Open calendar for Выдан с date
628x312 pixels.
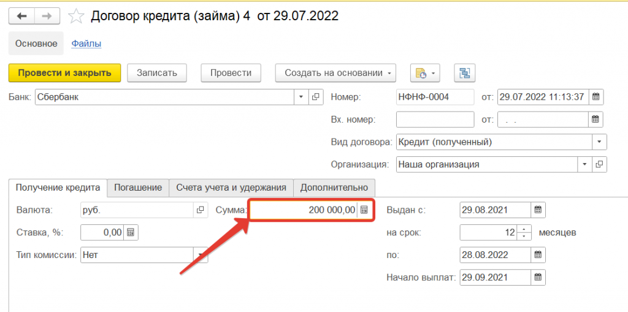[538, 210]
